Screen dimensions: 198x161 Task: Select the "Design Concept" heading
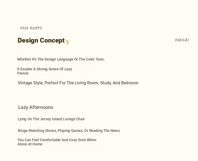(41, 40)
